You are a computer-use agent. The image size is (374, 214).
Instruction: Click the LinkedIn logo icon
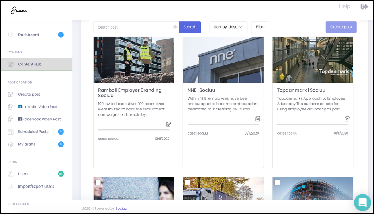click(20, 106)
